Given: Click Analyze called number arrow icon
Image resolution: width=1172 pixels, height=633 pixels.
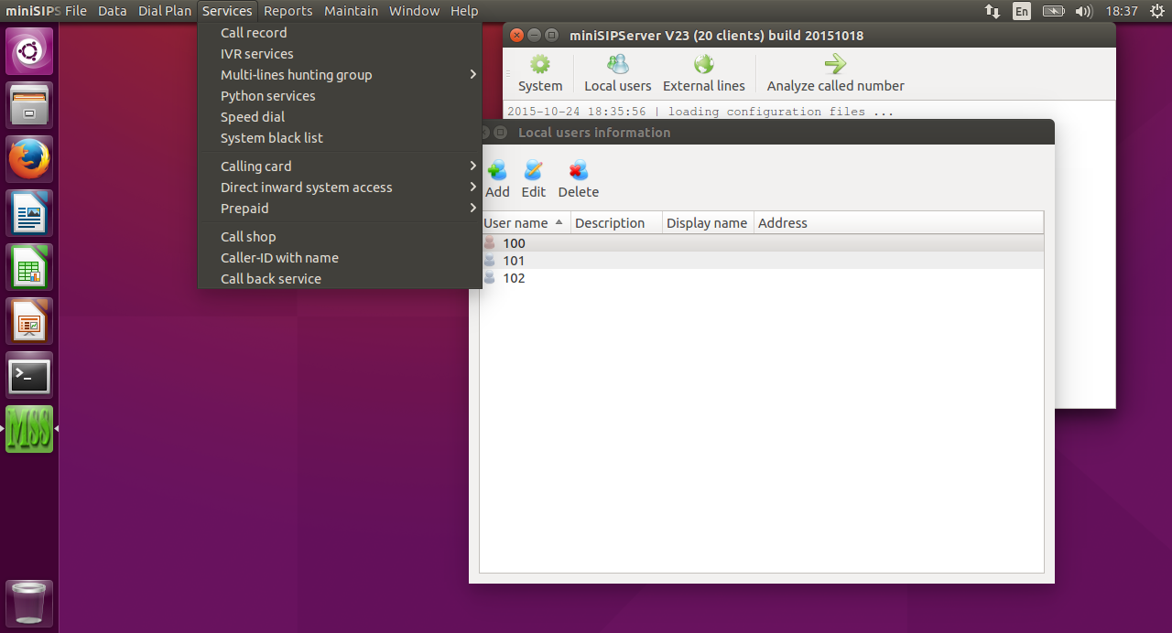Looking at the screenshot, I should point(835,64).
